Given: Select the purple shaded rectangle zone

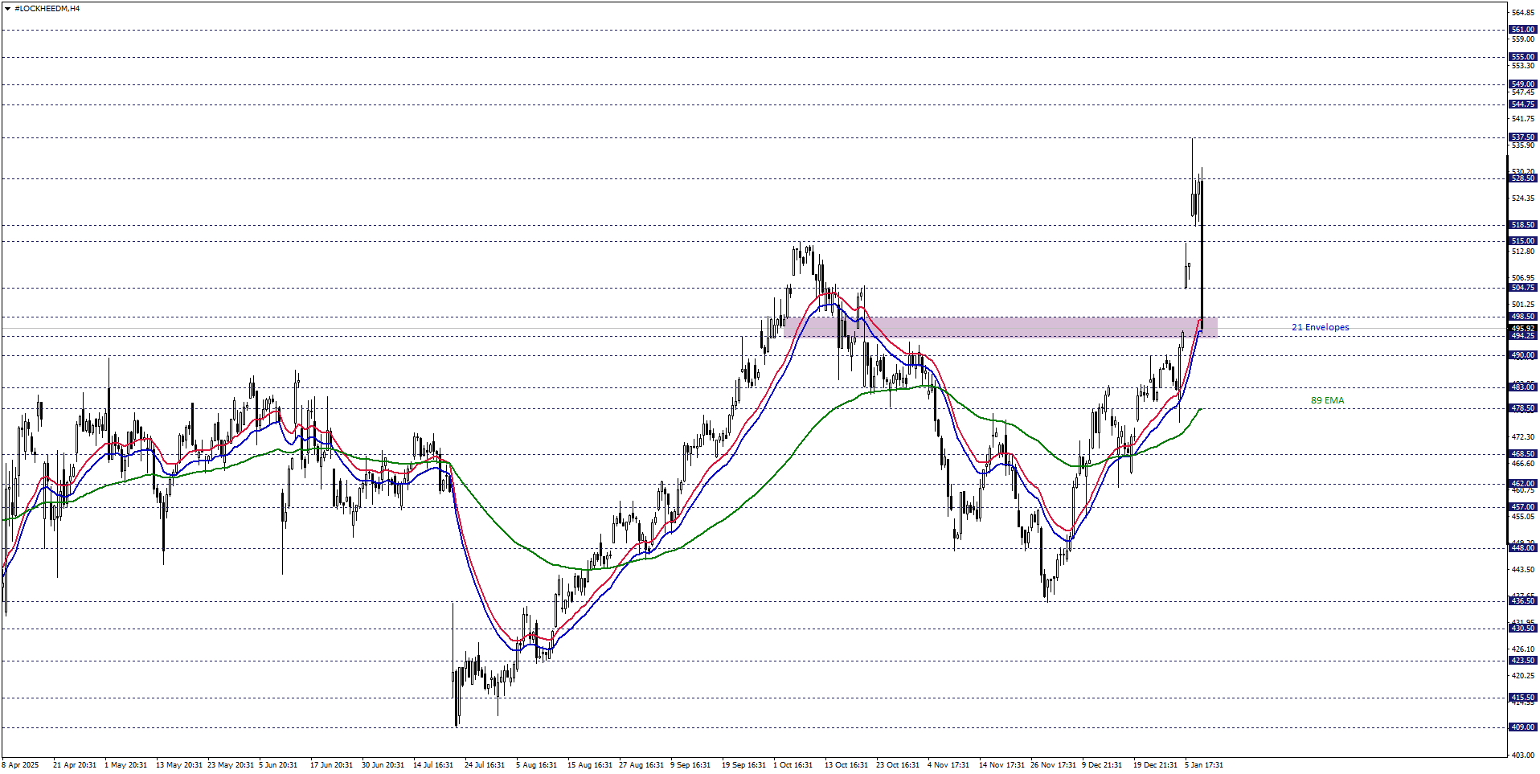Looking at the screenshot, I should [x=999, y=327].
